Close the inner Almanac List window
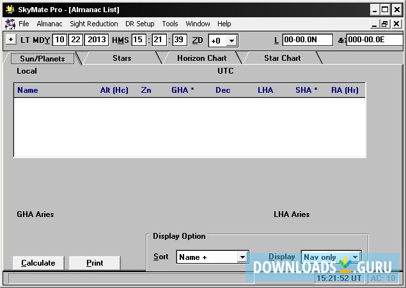The image size is (406, 288). pos(396,24)
